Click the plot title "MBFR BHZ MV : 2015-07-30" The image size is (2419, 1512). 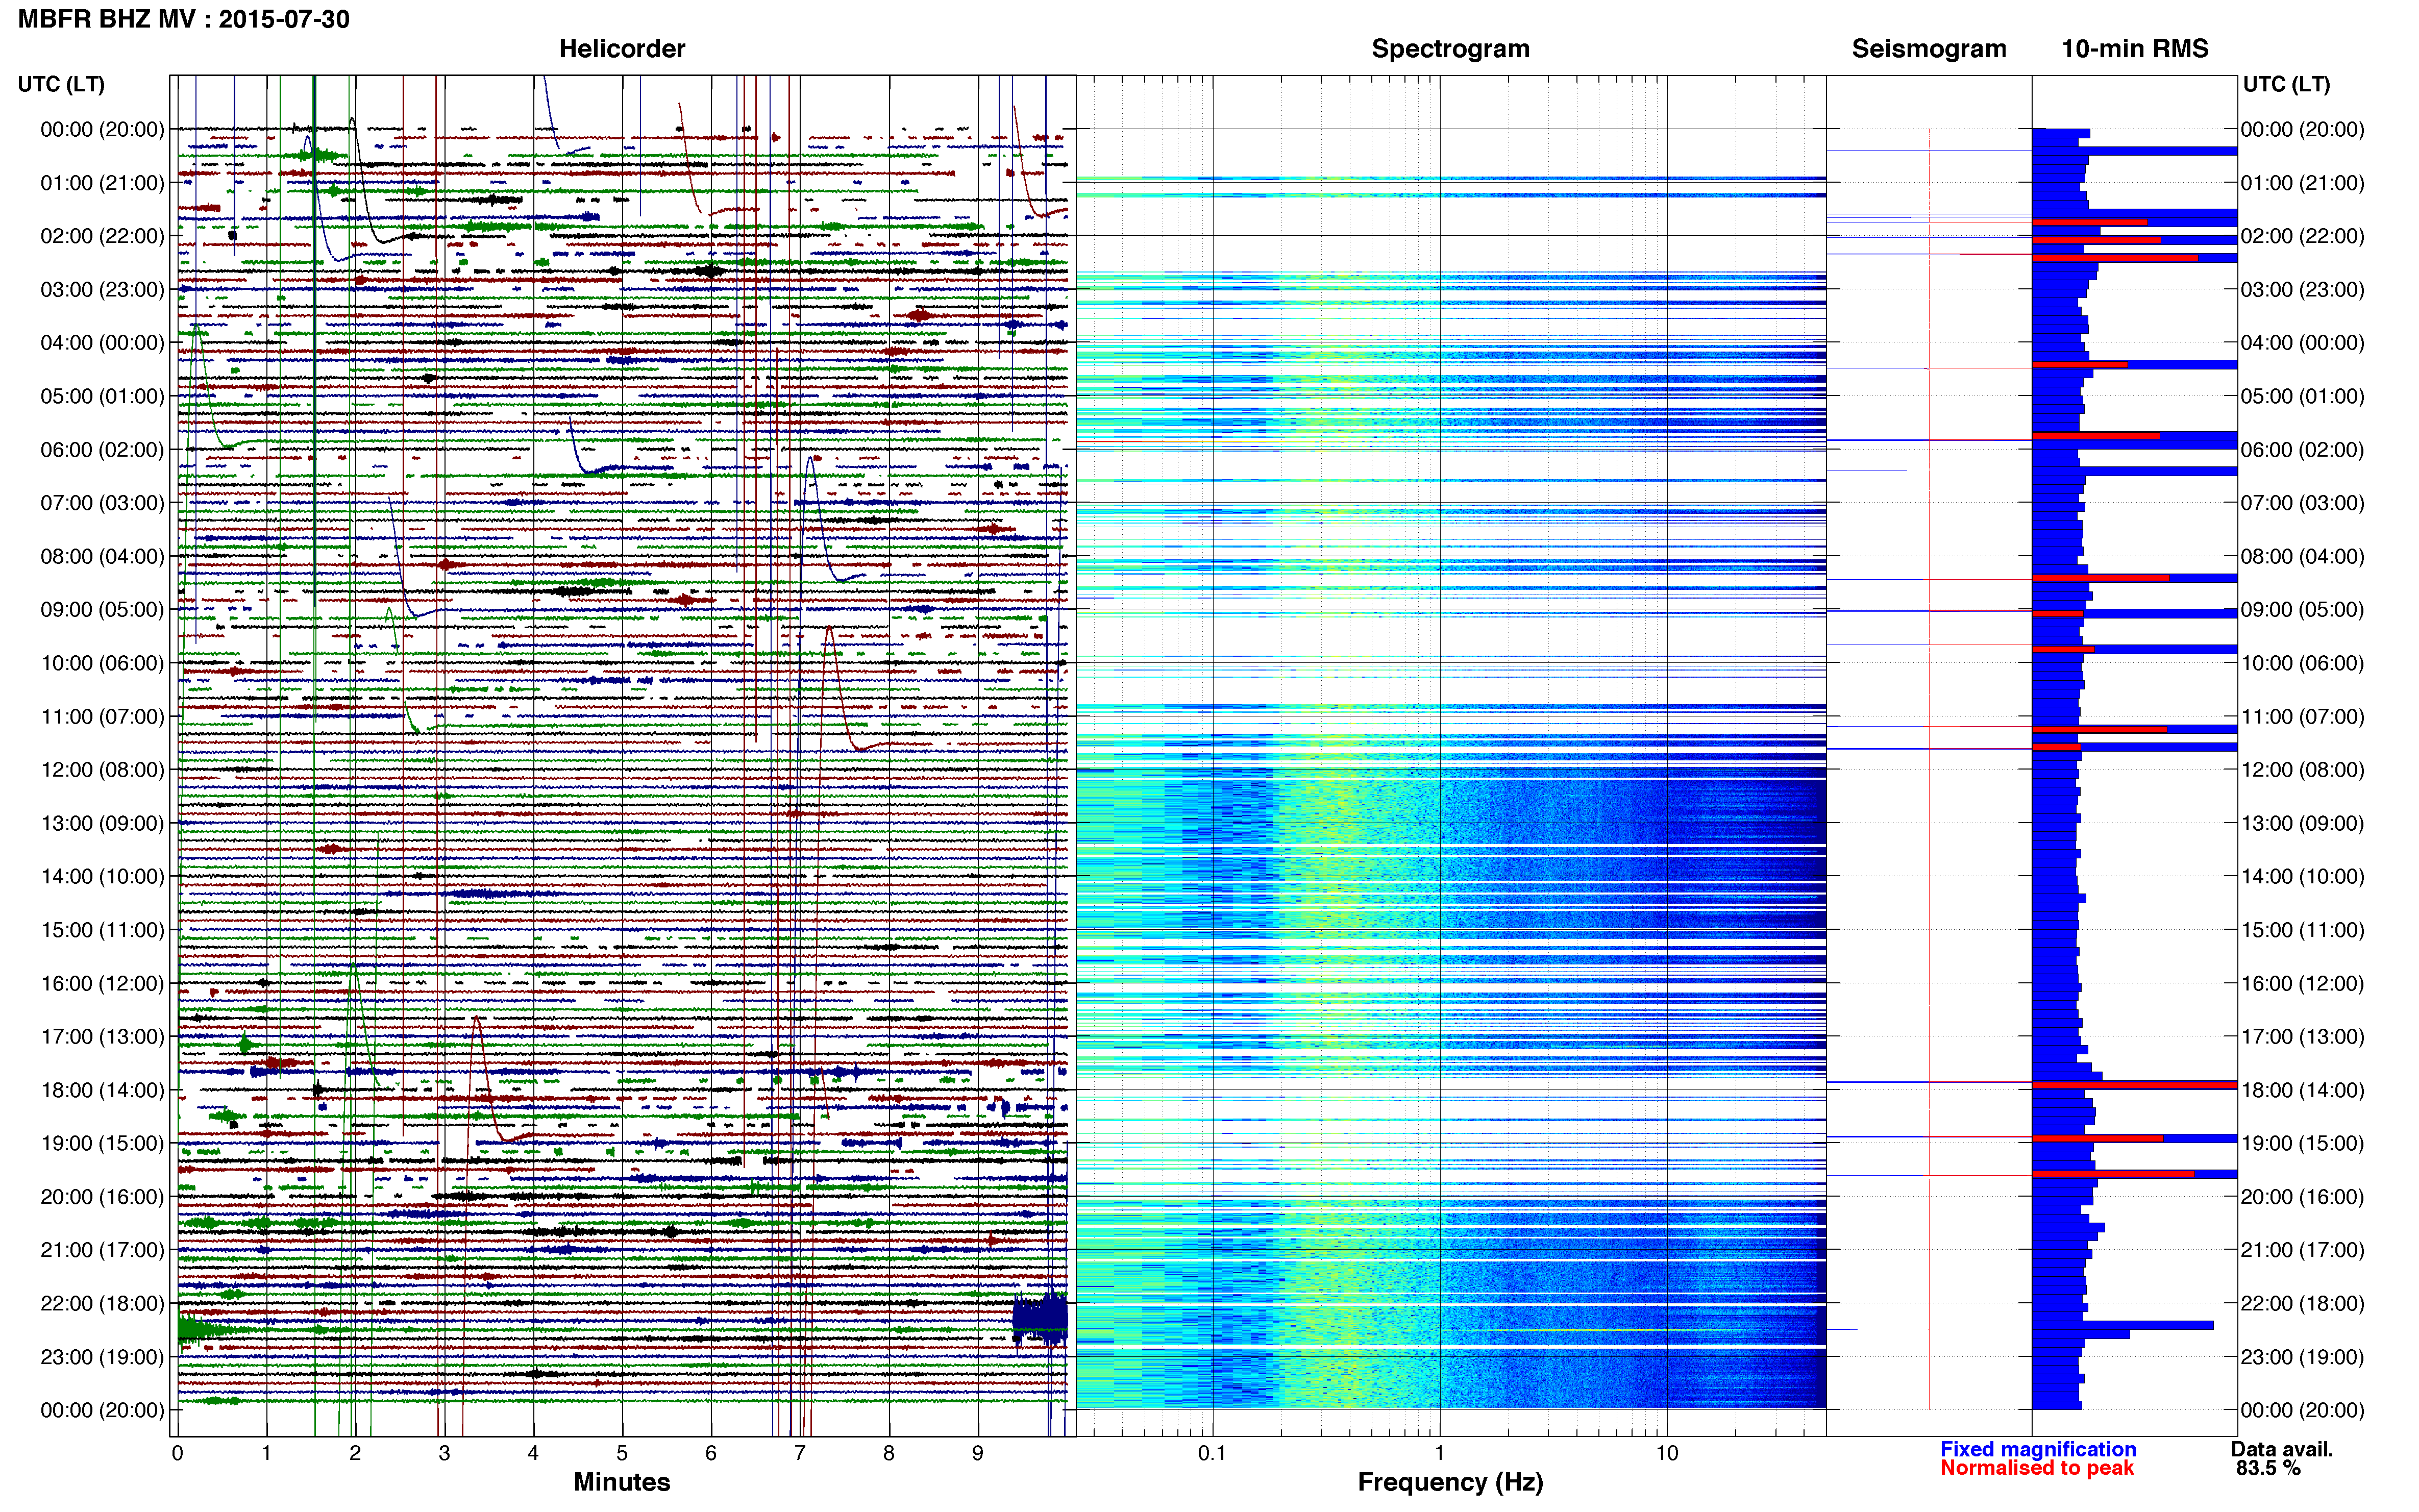point(184,19)
